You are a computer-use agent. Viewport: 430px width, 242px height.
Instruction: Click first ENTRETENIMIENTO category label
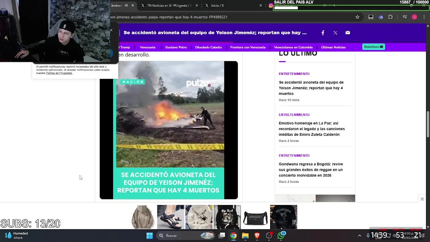tap(294, 74)
